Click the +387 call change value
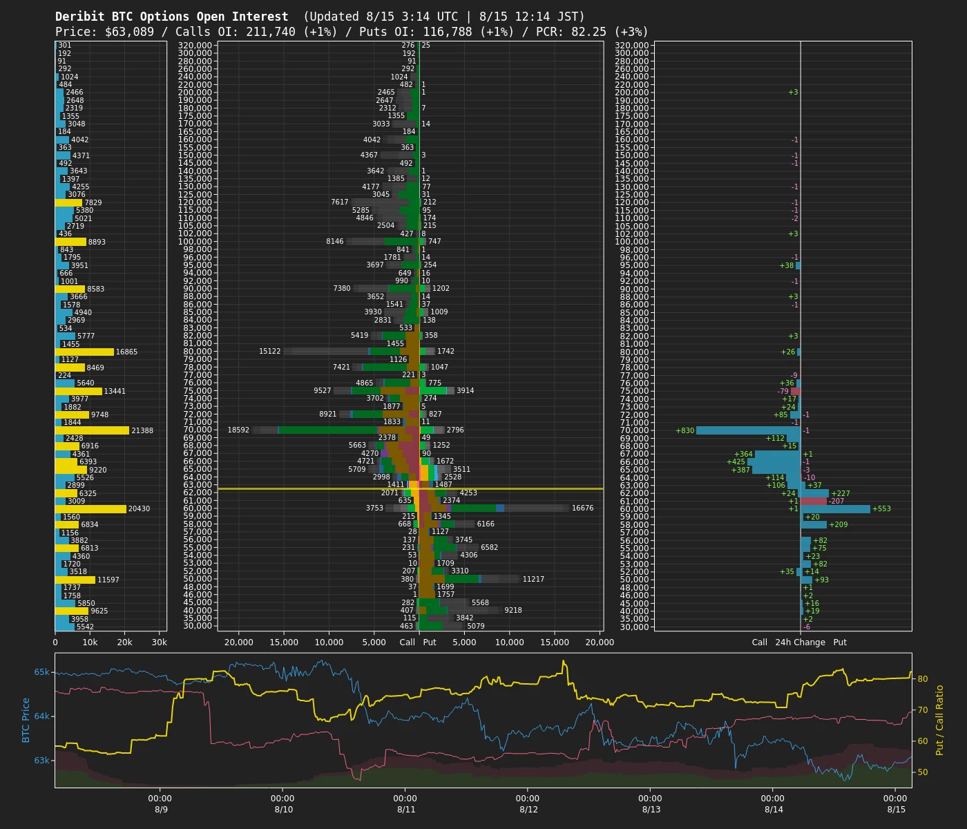Viewport: 967px width, 829px height. pos(740,470)
